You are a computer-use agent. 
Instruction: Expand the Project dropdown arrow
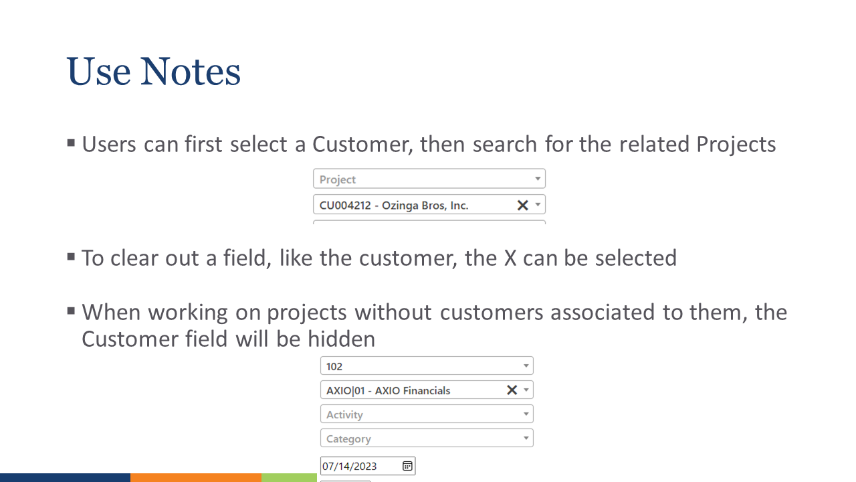point(538,179)
